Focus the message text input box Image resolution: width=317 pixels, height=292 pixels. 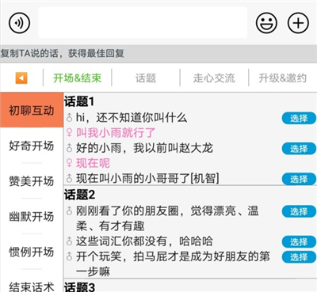[x=143, y=23]
